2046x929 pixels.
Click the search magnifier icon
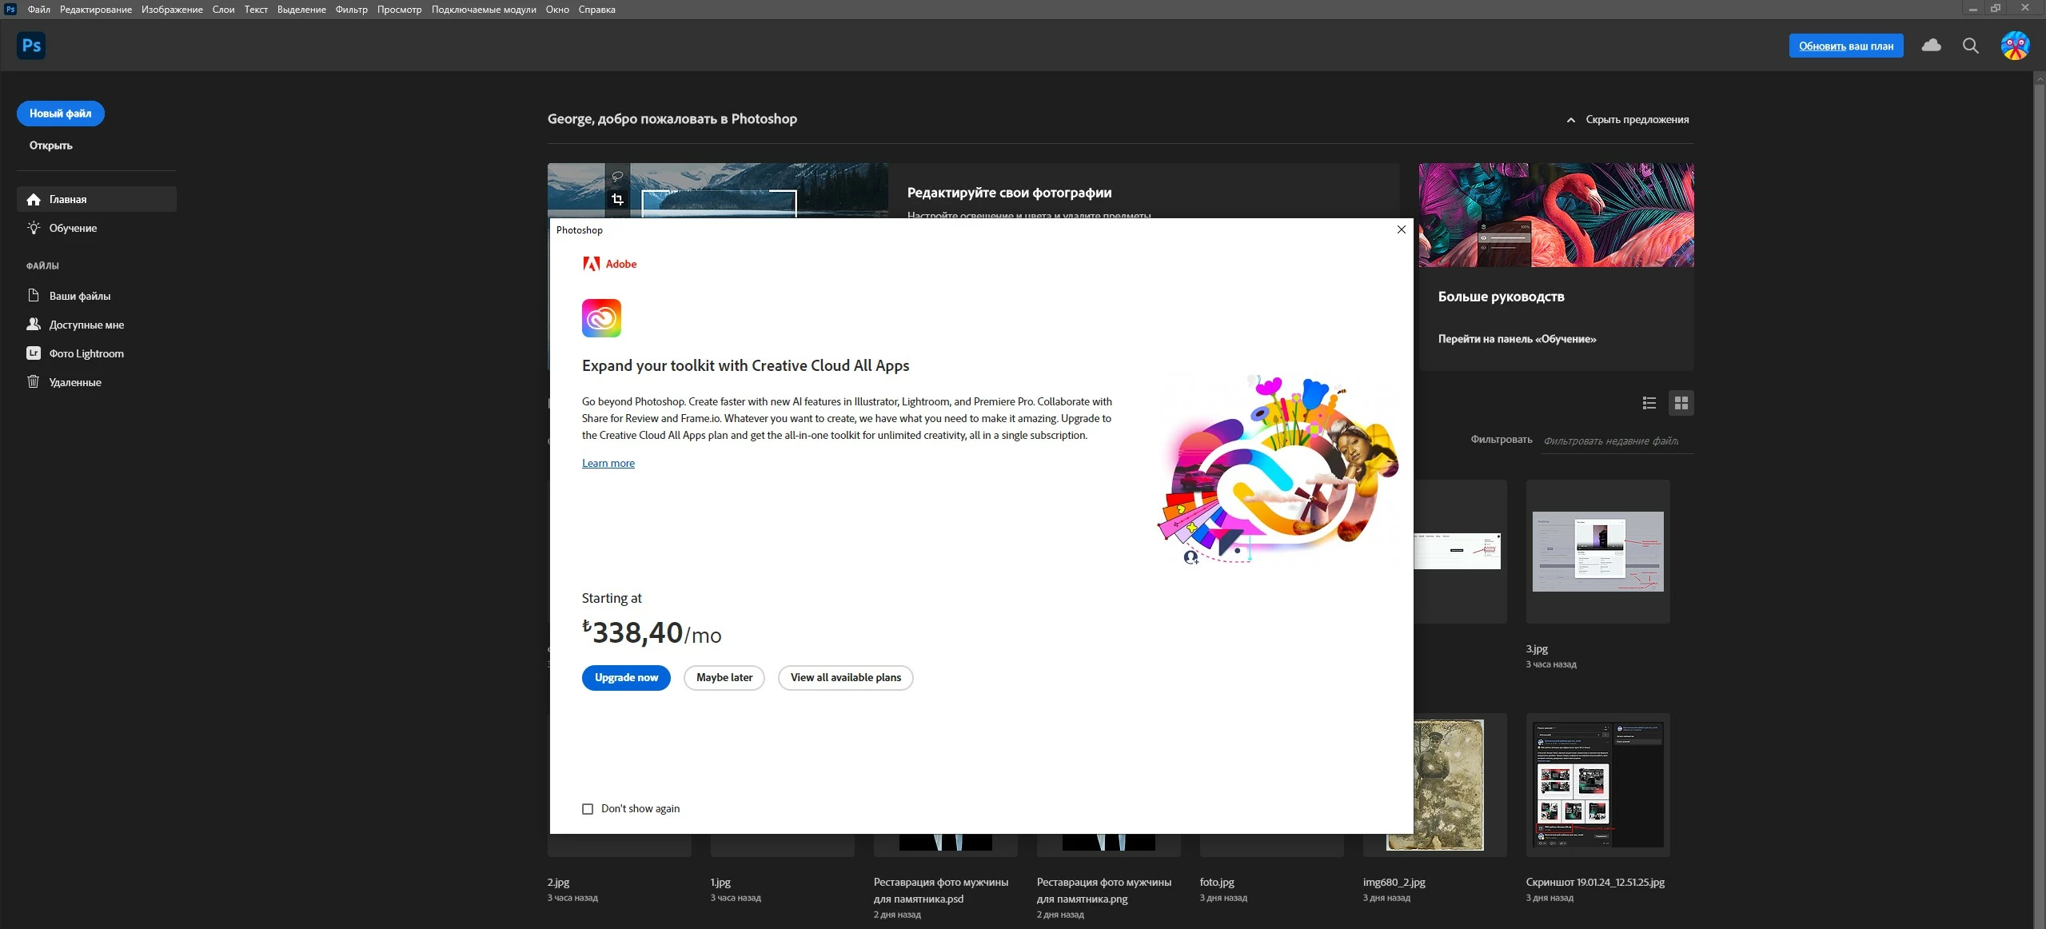pos(1970,46)
